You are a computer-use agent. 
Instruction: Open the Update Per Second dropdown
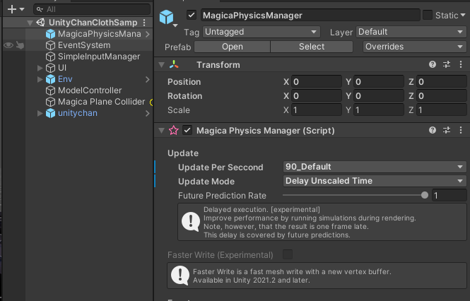[x=373, y=167]
